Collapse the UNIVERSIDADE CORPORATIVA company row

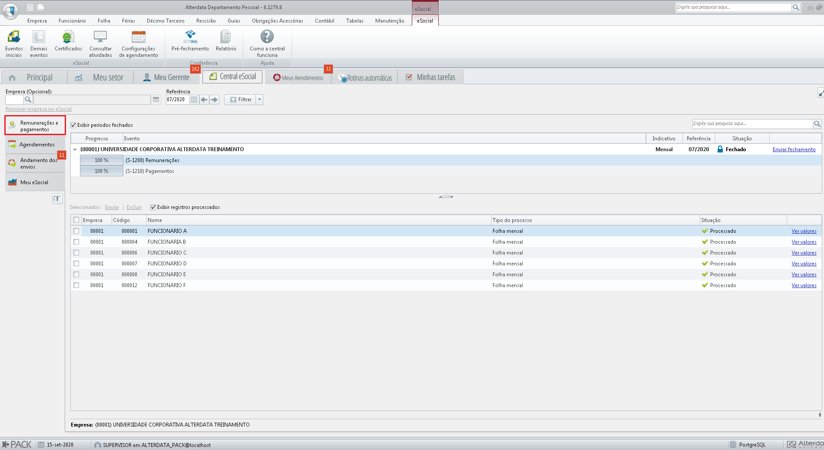[75, 149]
